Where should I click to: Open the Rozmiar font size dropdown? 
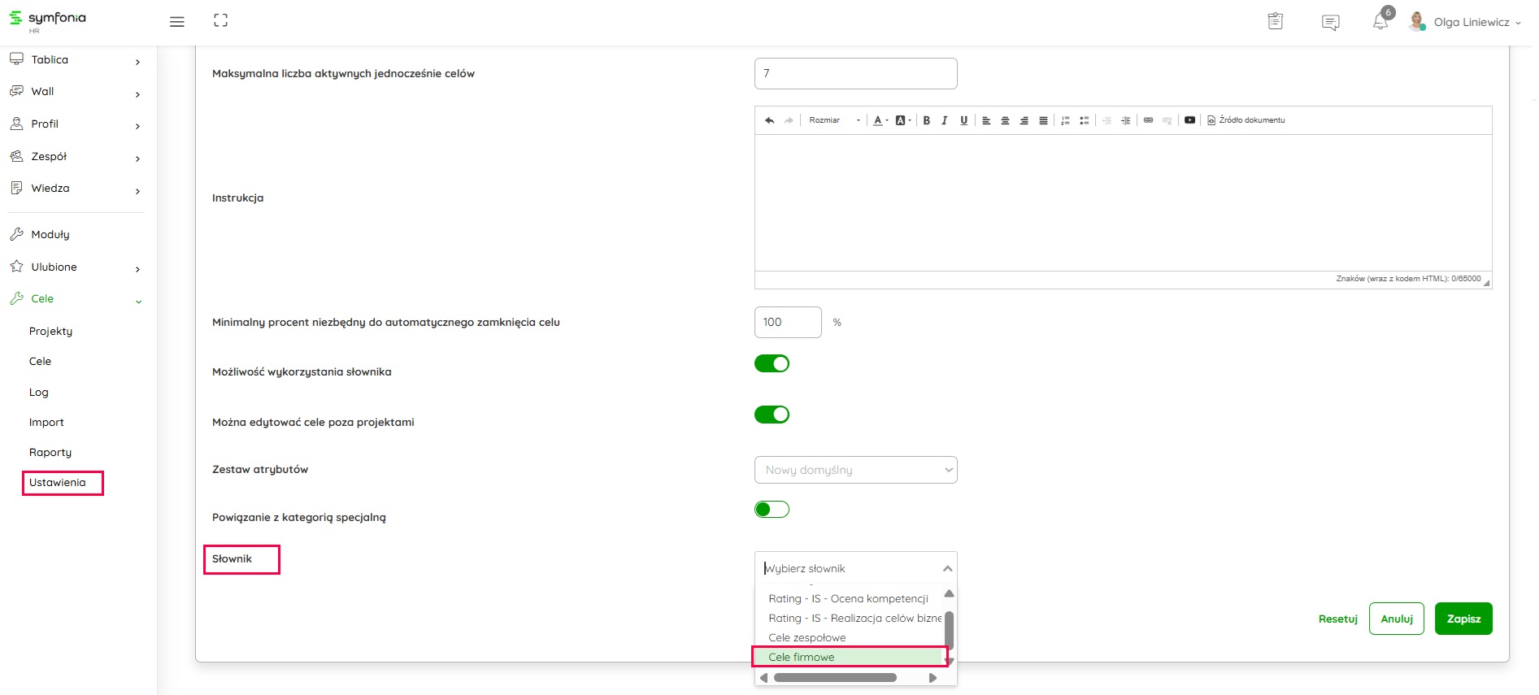click(x=833, y=120)
